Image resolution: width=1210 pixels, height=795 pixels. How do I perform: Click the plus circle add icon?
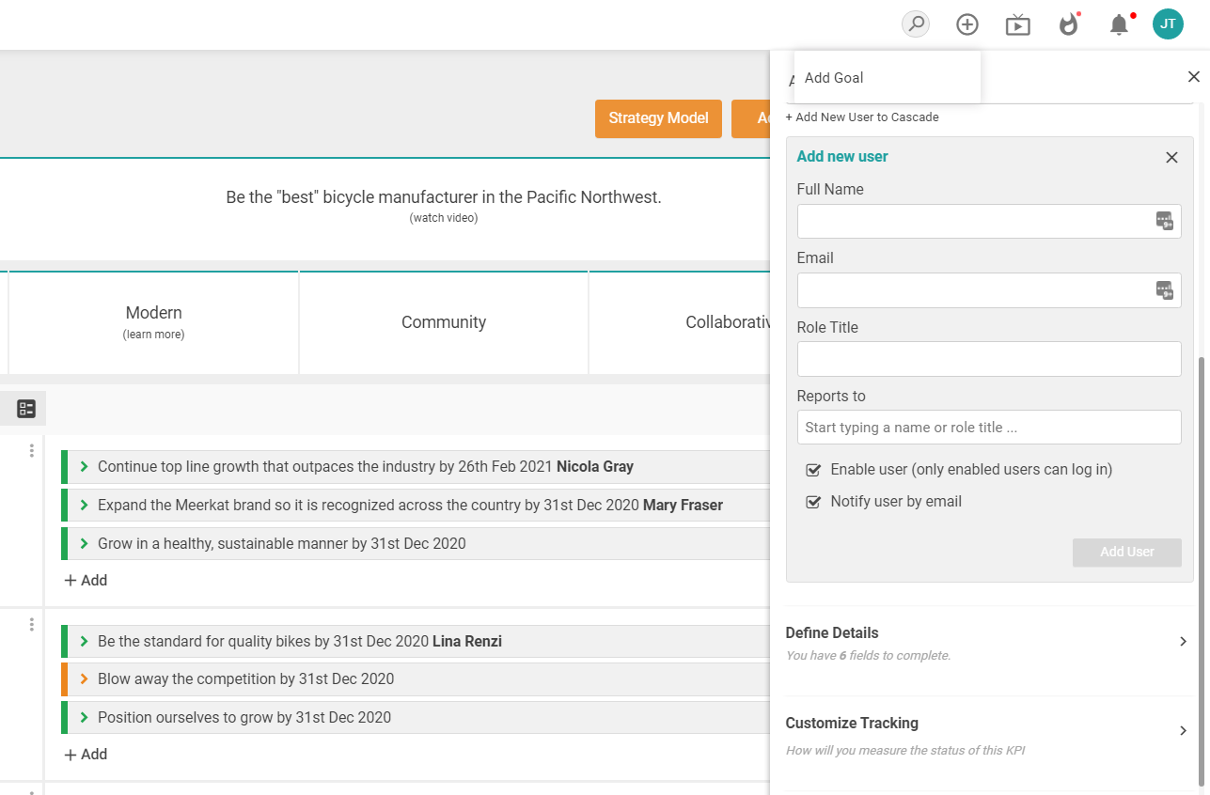(x=966, y=24)
